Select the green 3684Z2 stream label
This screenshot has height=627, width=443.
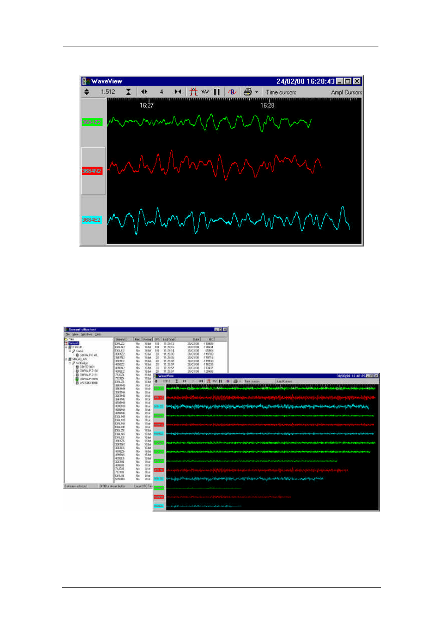[x=91, y=122]
